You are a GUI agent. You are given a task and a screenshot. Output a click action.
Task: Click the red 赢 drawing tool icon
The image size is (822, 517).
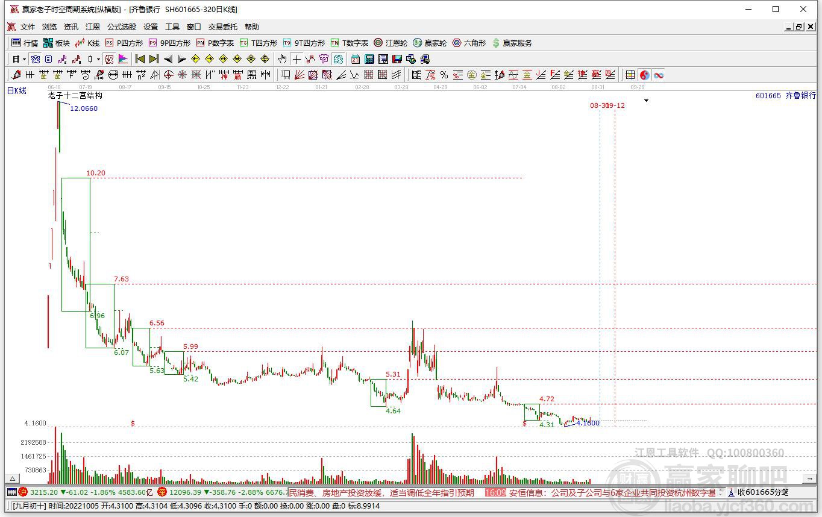tap(237, 75)
